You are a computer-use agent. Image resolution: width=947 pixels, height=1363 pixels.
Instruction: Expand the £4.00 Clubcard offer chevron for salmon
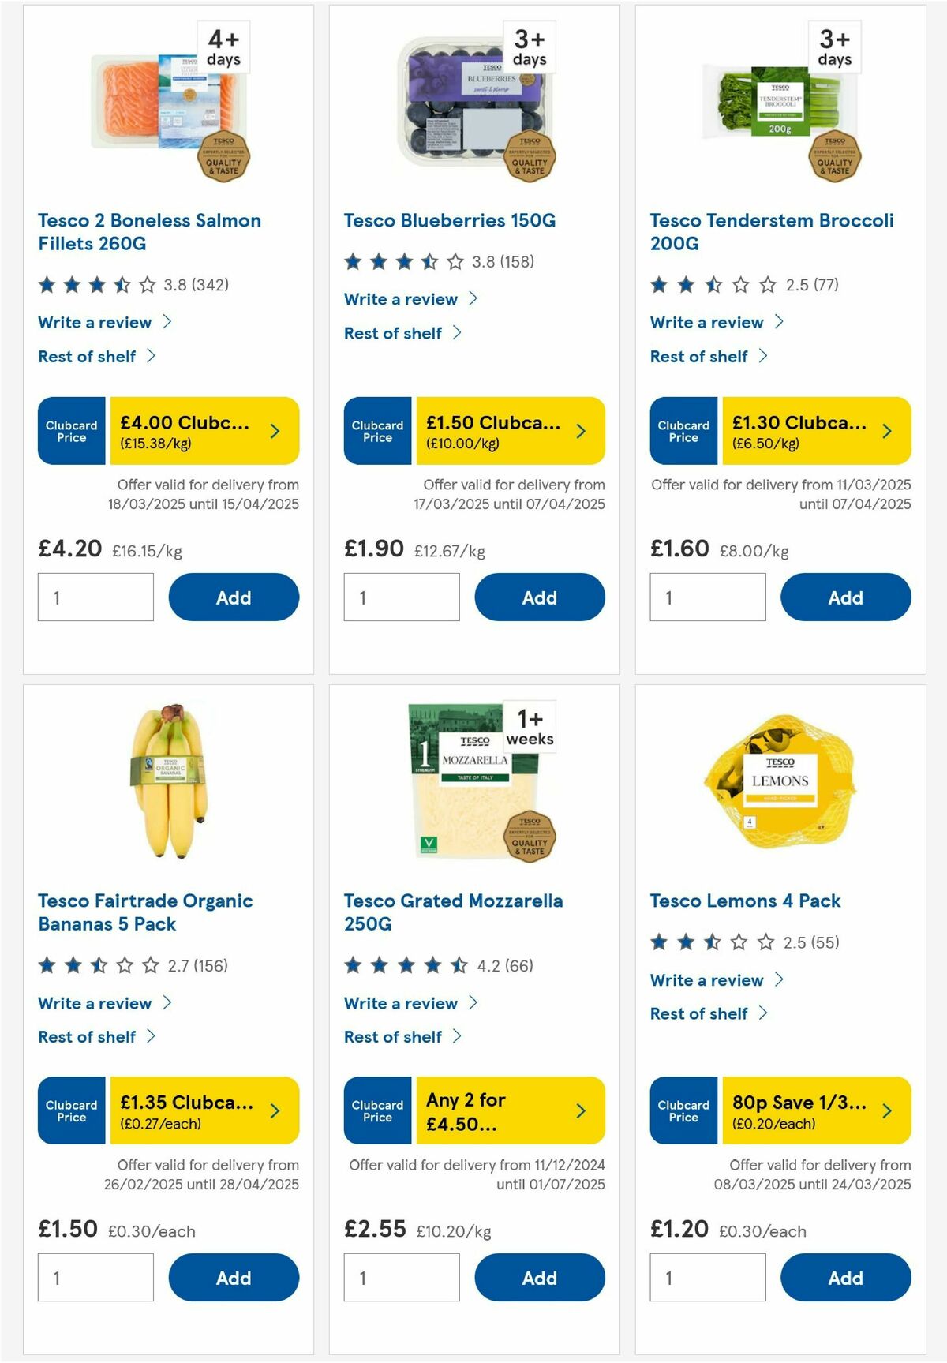click(274, 431)
